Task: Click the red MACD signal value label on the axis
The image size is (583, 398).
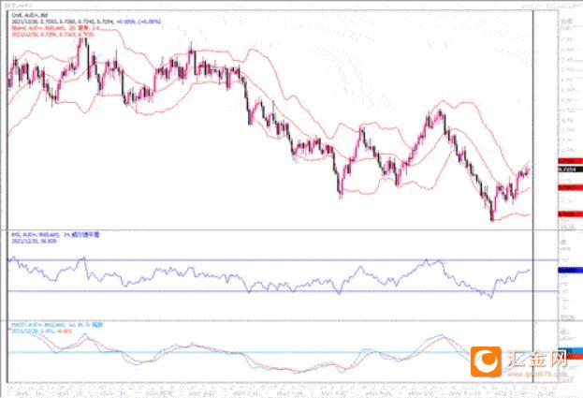Action: tap(570, 357)
